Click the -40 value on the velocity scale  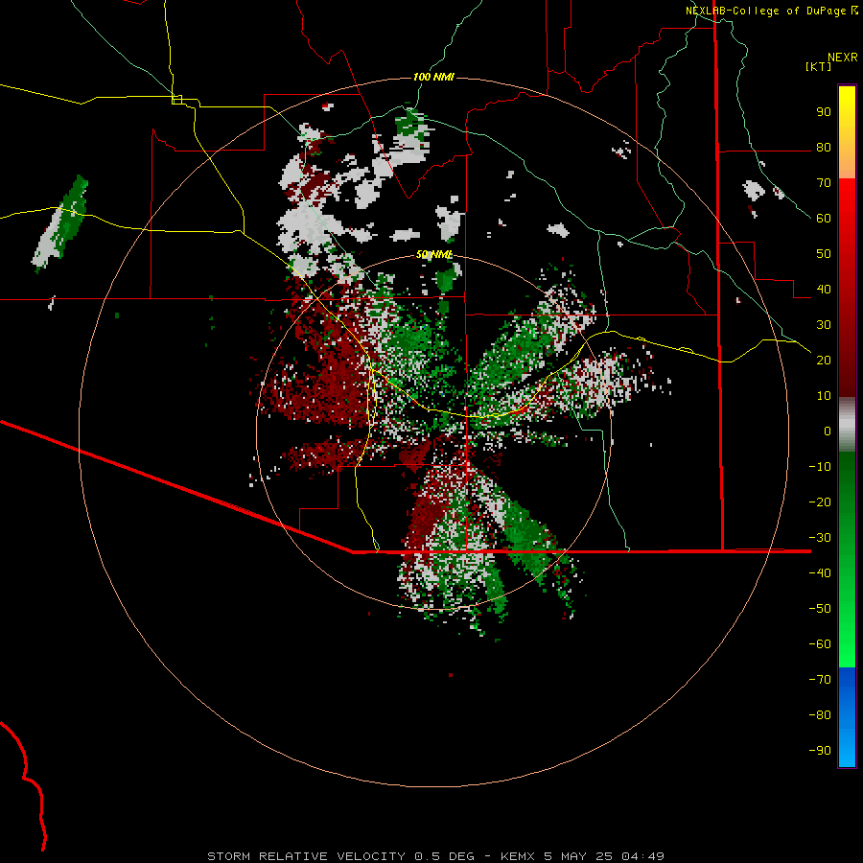[x=820, y=573]
